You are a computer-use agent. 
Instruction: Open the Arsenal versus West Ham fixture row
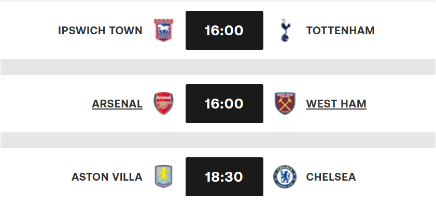coord(218,103)
